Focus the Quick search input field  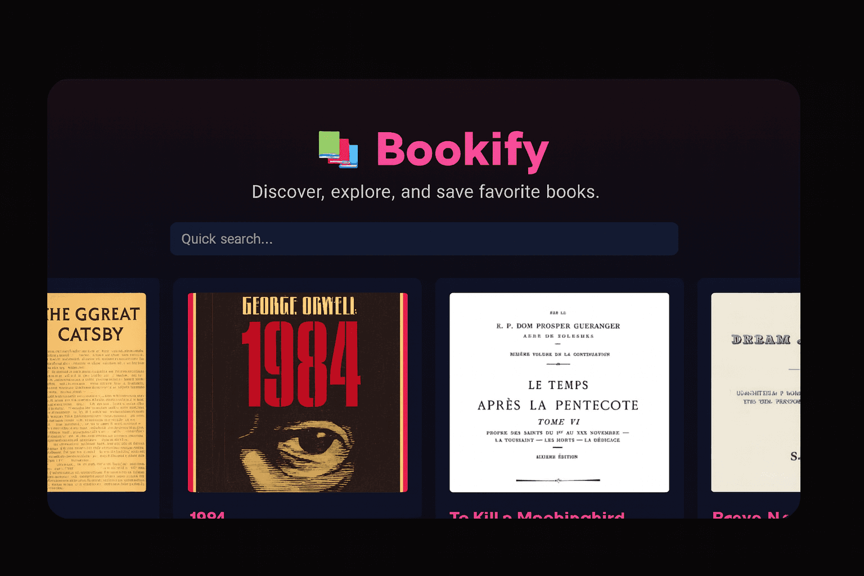pos(424,239)
